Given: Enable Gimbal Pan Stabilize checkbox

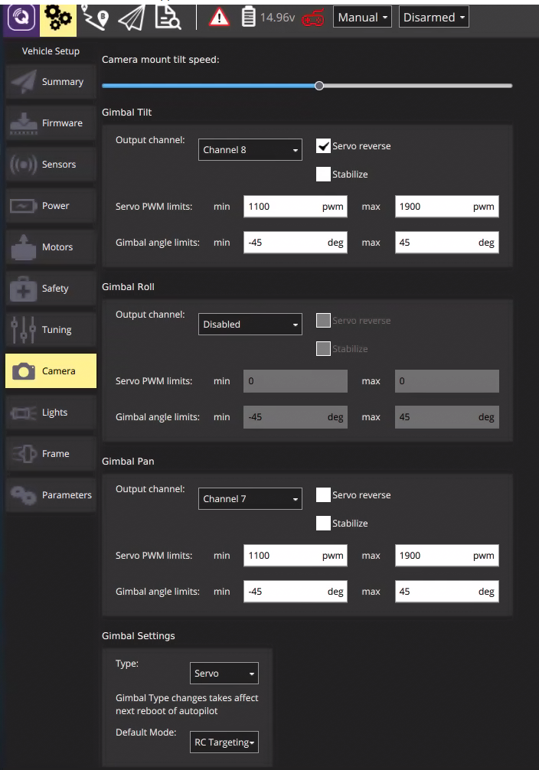Looking at the screenshot, I should (x=323, y=523).
